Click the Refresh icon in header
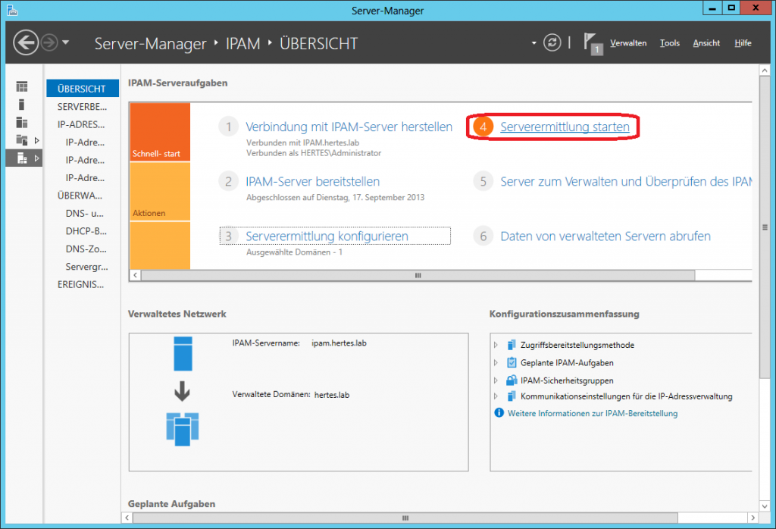Screen dimensions: 776x529 (x=552, y=42)
